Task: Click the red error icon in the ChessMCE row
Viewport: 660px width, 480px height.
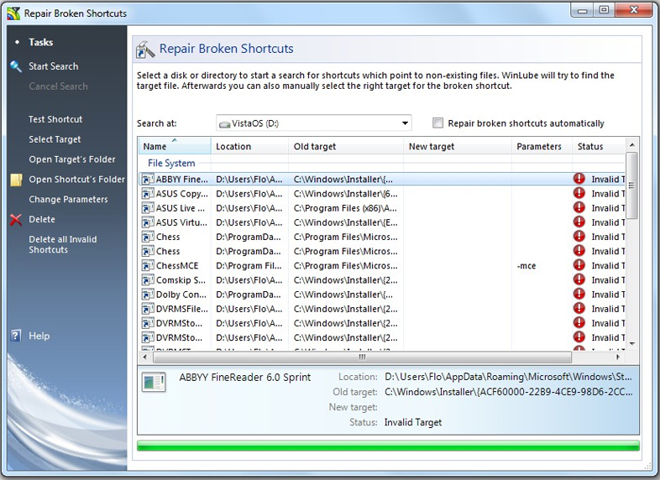Action: pos(579,266)
